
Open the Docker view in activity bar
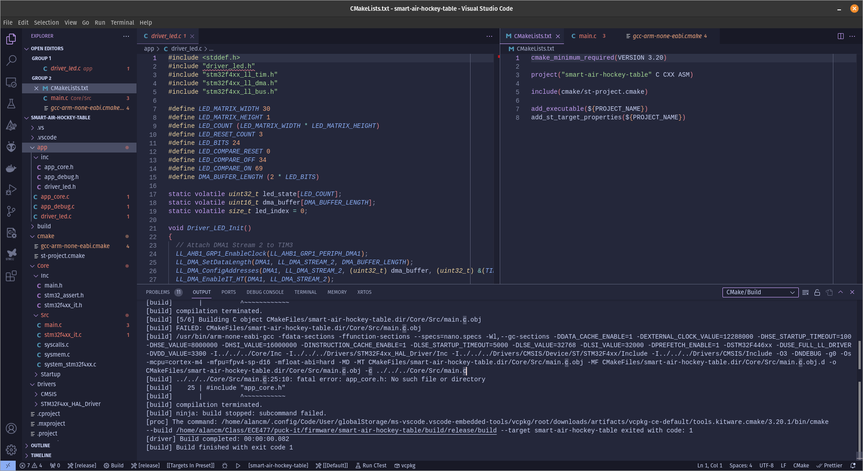pos(11,168)
